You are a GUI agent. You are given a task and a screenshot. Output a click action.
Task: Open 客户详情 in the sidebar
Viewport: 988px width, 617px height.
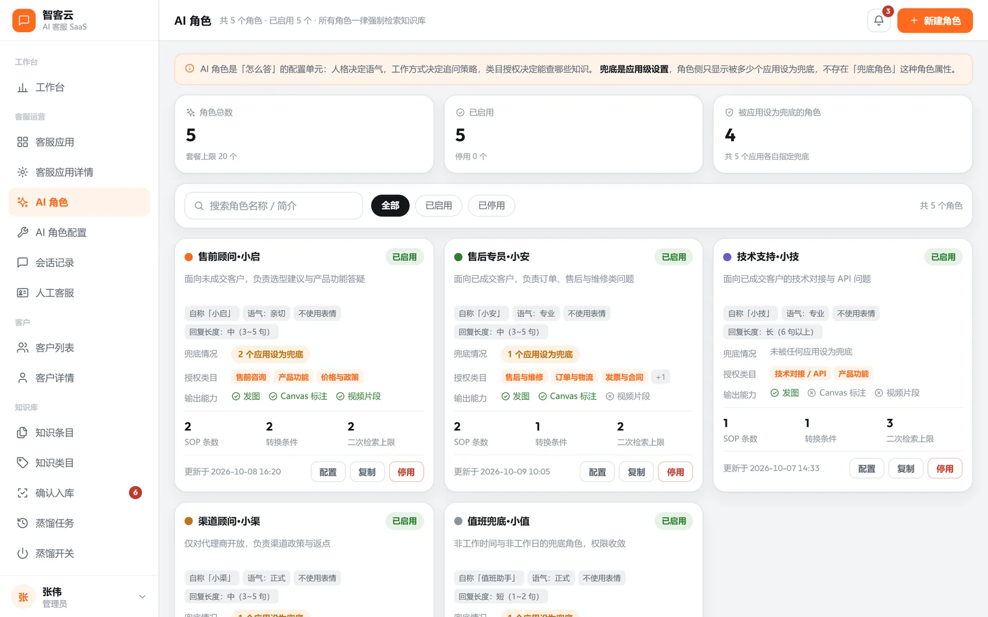click(79, 378)
